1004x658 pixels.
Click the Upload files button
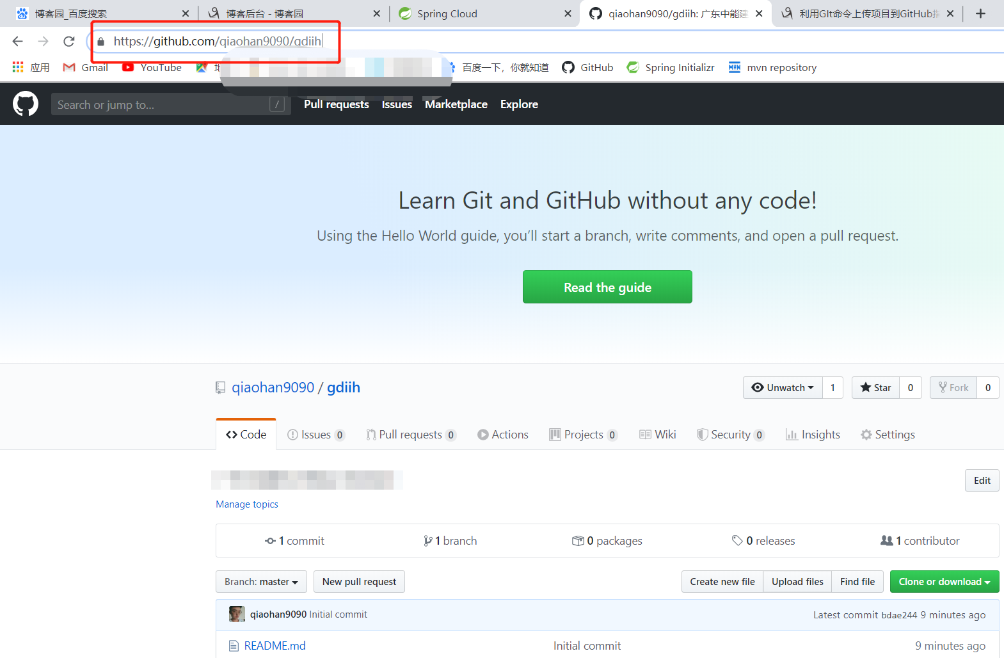click(x=797, y=582)
